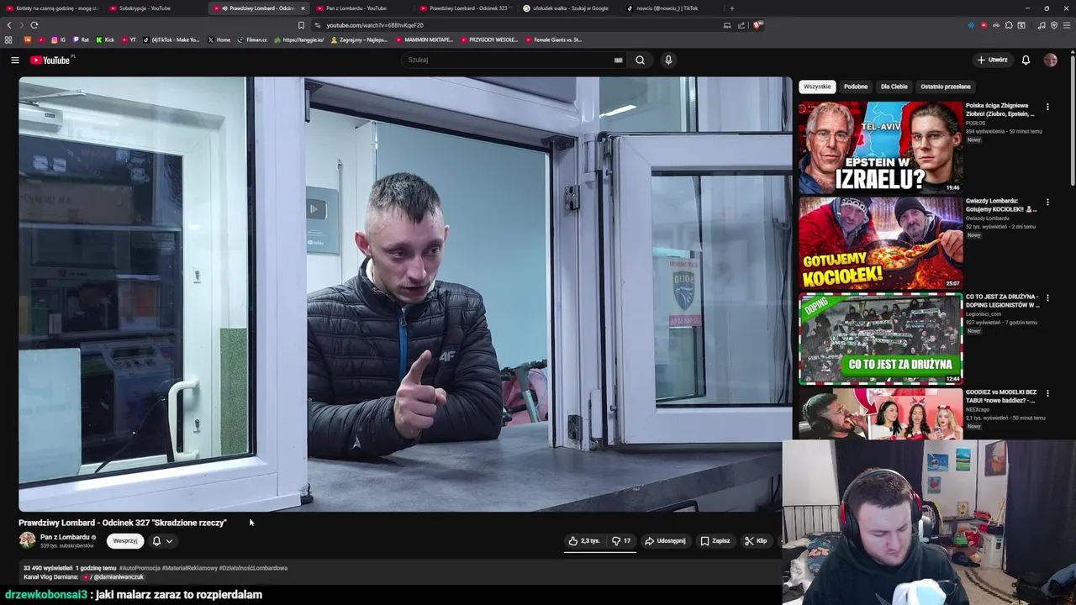Reload the page with browser refresh

click(34, 25)
